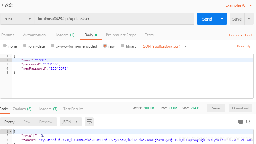Screen dimensions: 256x144
Task: Click the "token" value in the response
Action: click(x=146, y=140)
